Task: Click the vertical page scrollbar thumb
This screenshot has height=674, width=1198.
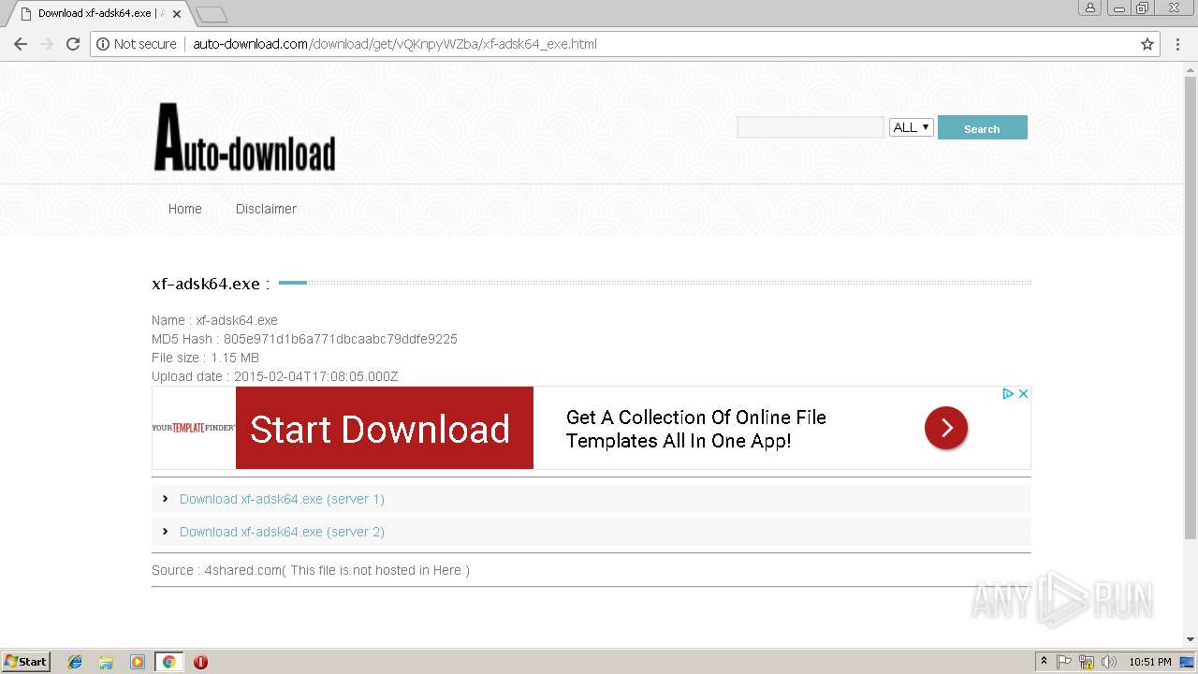Action: point(1191,307)
